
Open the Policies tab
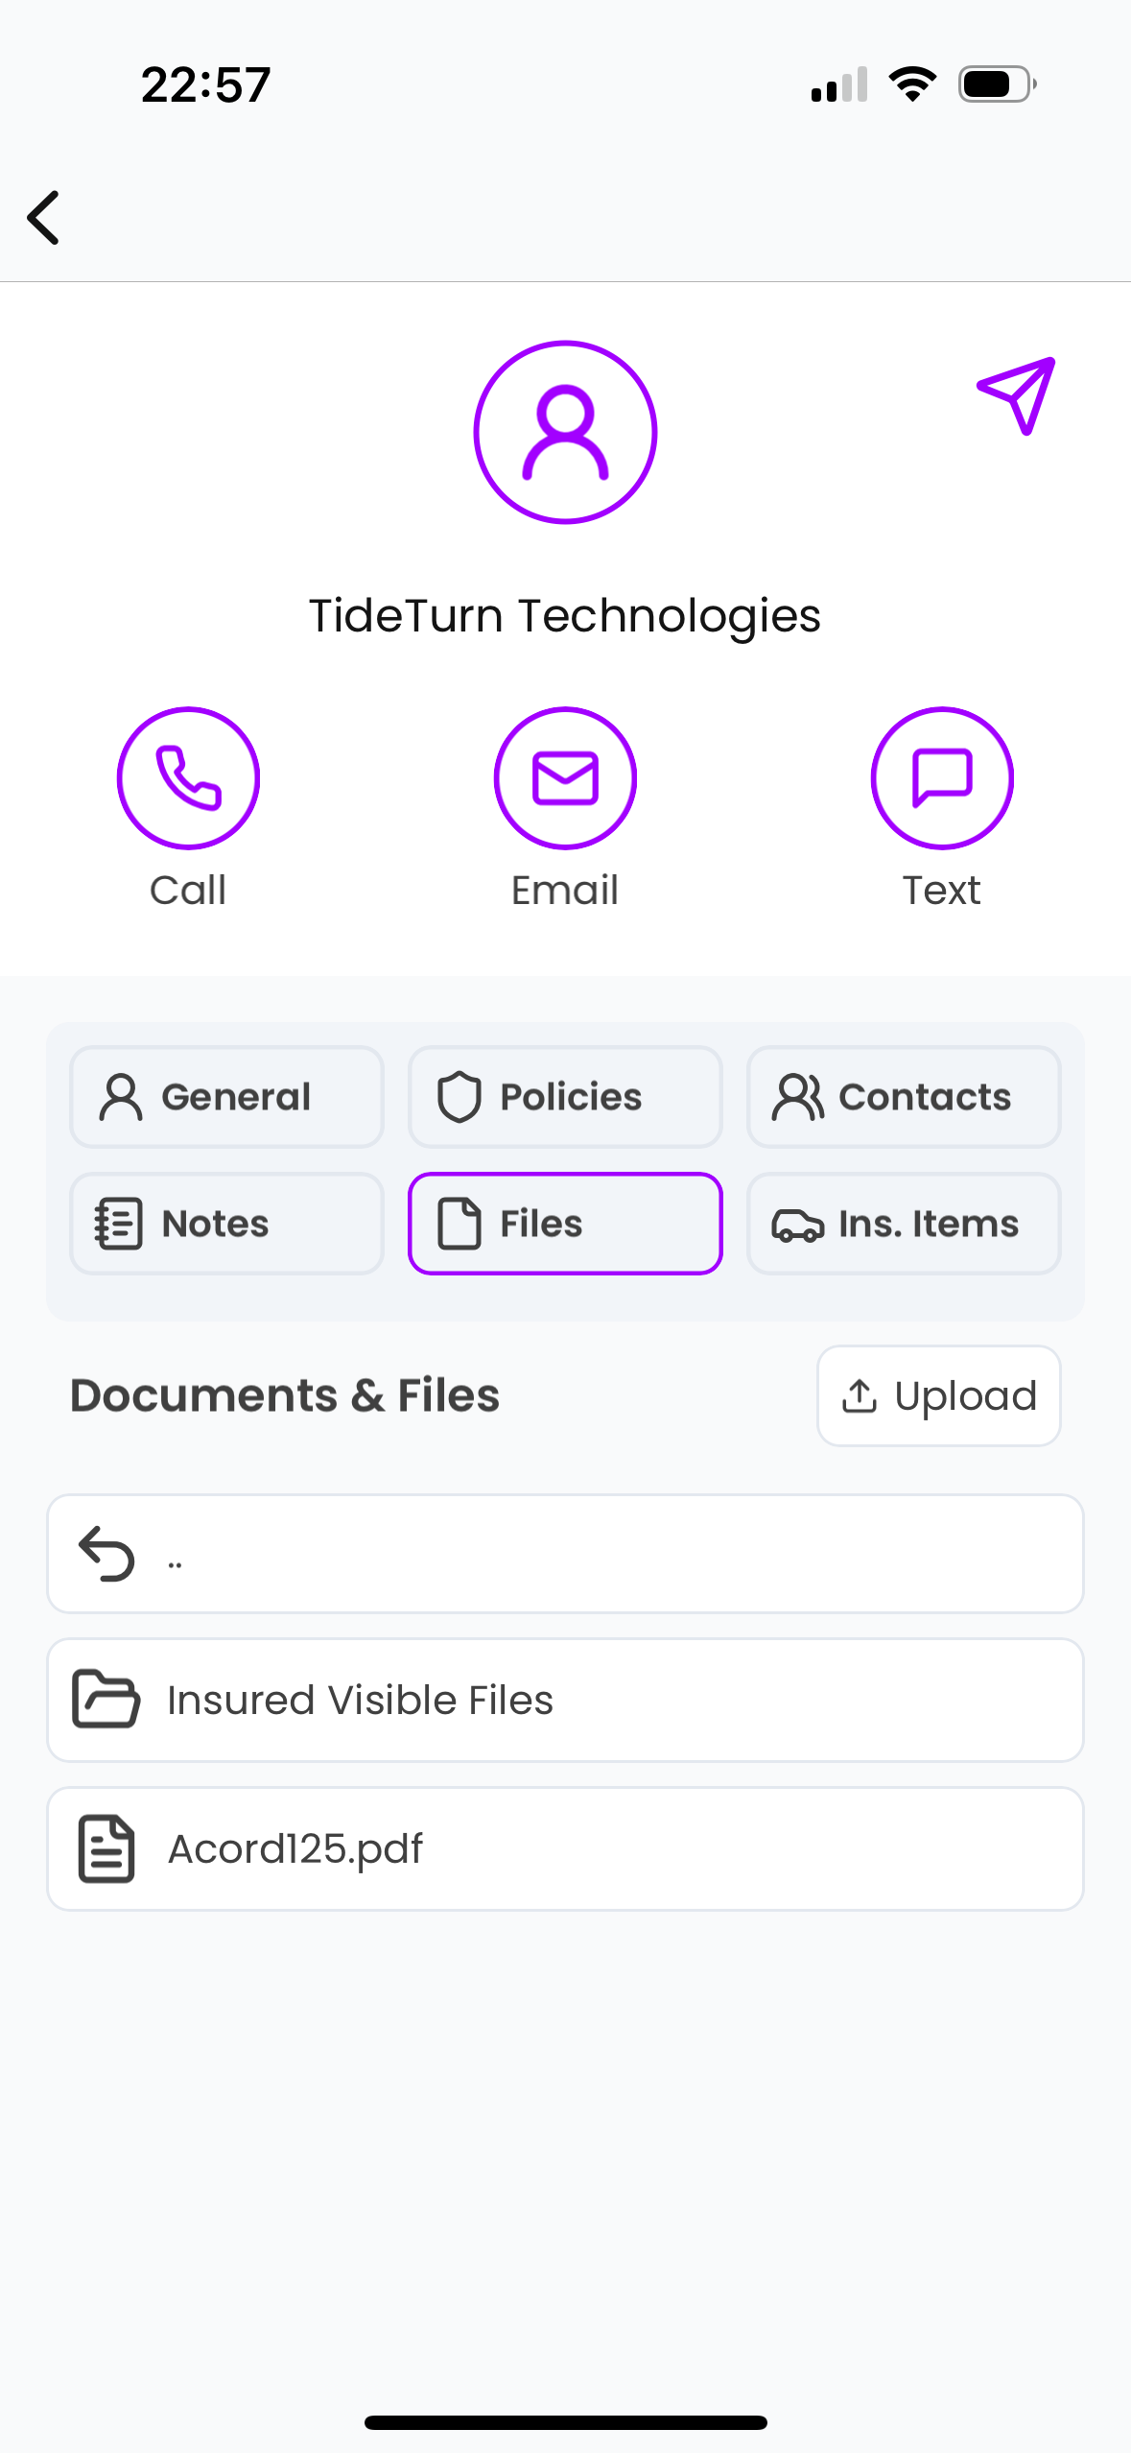[565, 1097]
